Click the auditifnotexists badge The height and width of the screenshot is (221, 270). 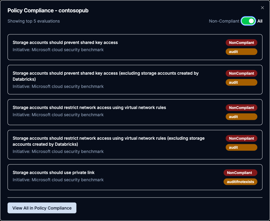[x=240, y=182]
